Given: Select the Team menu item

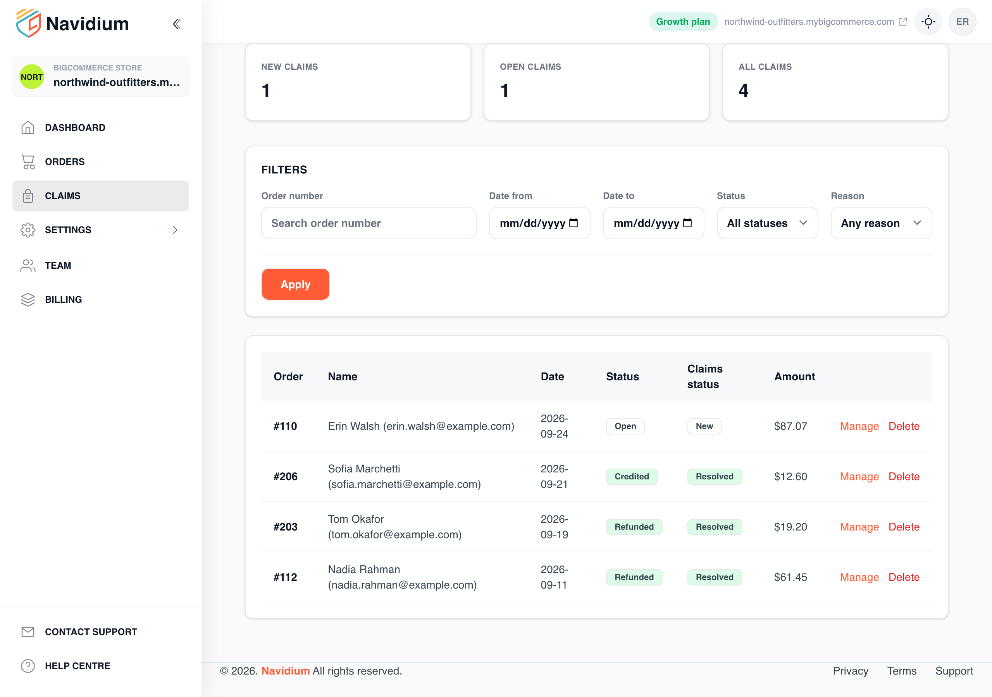Looking at the screenshot, I should point(101,266).
